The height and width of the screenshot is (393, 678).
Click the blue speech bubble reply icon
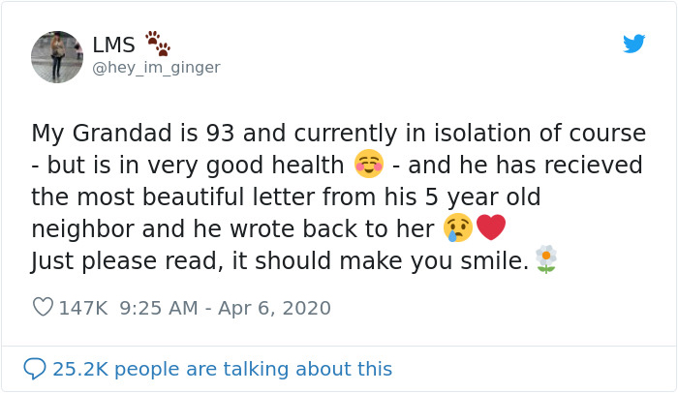[x=35, y=369]
